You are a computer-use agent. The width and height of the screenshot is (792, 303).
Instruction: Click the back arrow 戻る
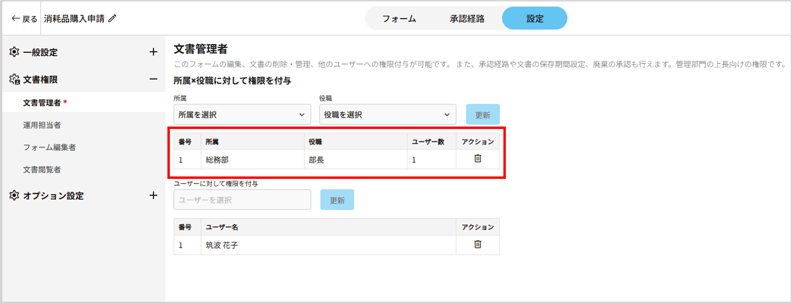pos(24,19)
